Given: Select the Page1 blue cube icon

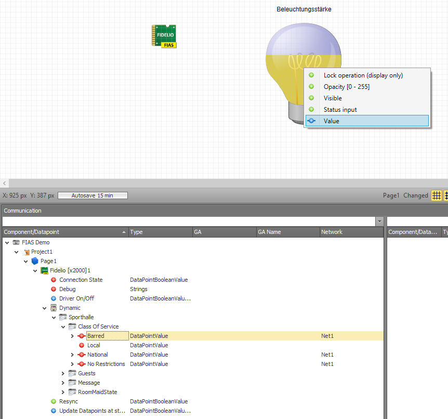Looking at the screenshot, I should coord(35,261).
